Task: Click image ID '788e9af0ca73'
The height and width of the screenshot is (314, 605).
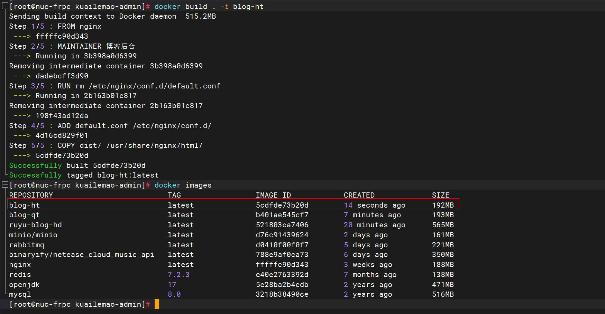Action: 282,255
